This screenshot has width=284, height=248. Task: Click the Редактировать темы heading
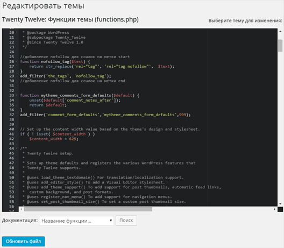click(43, 6)
